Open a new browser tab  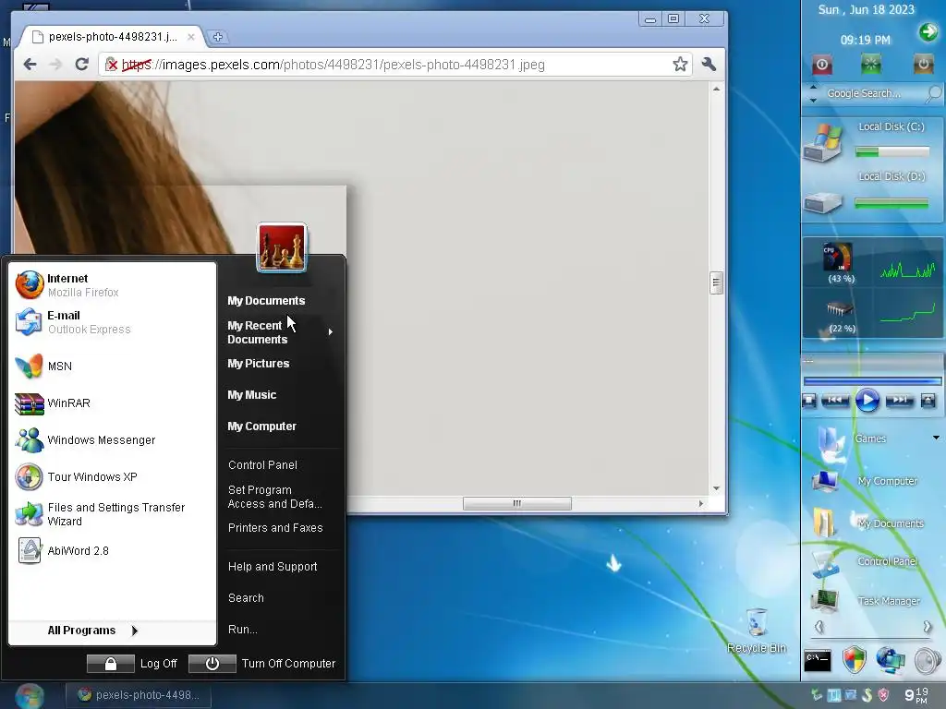tap(218, 37)
